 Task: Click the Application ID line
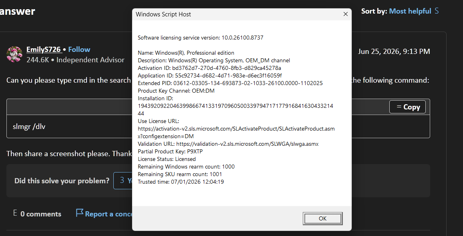[210, 75]
